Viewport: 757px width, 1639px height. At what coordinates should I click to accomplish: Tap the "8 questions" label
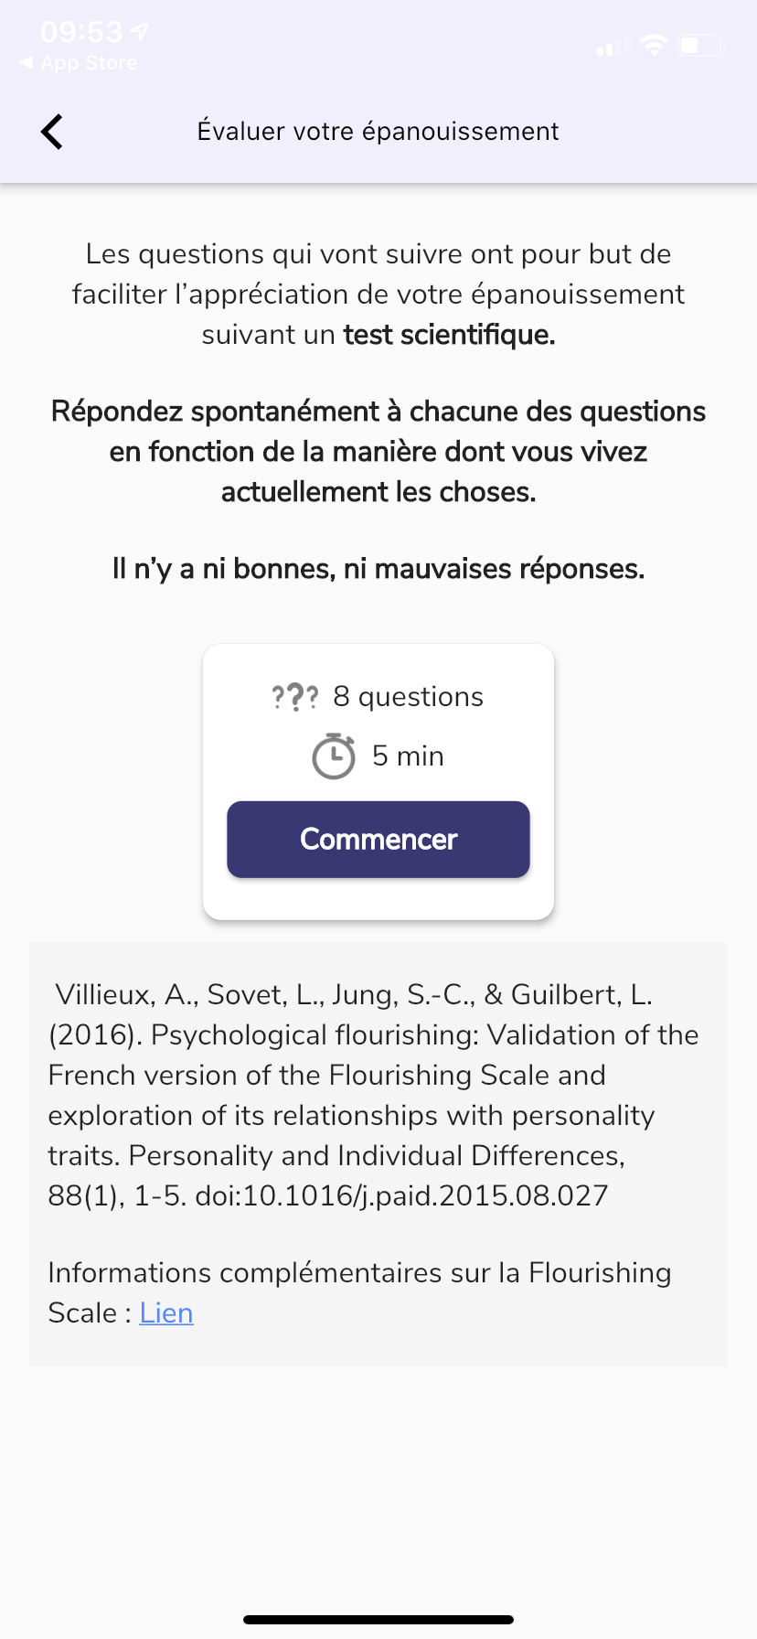click(408, 697)
